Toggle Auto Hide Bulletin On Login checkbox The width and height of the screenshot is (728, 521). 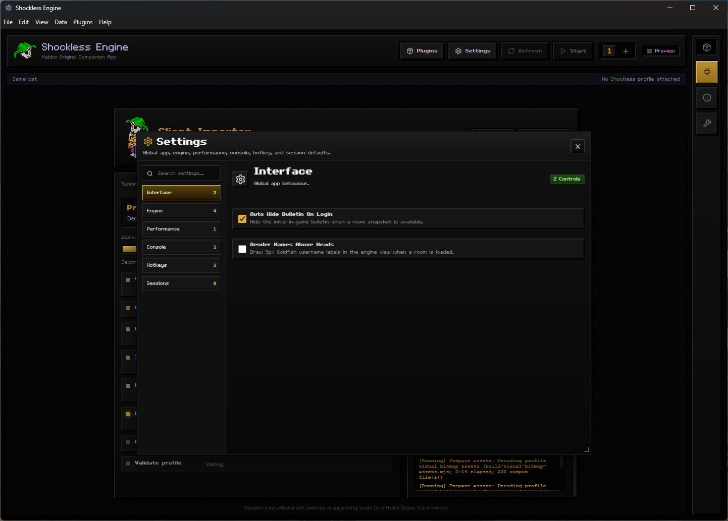tap(242, 219)
